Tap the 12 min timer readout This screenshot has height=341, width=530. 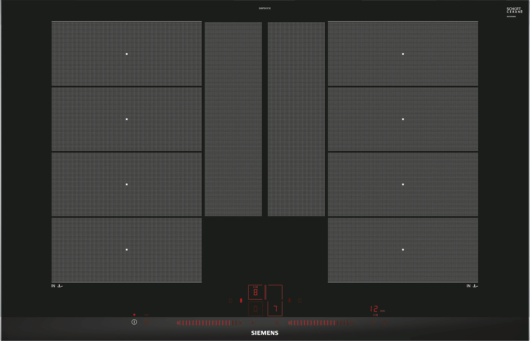coord(378,309)
